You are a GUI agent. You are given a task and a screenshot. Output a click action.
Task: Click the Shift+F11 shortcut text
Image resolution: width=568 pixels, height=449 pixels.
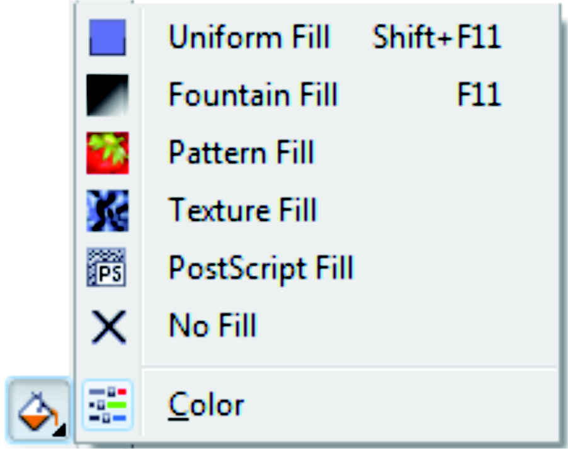point(436,38)
